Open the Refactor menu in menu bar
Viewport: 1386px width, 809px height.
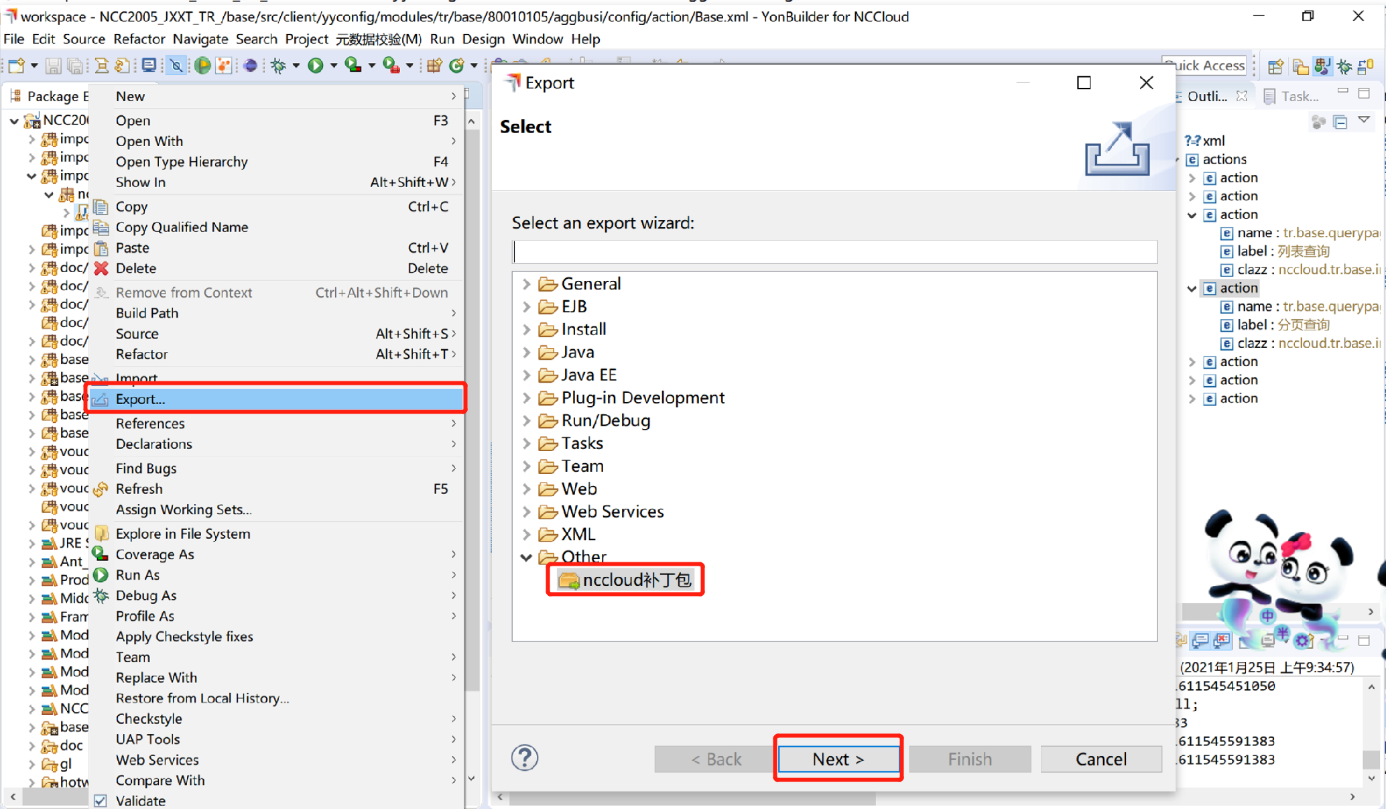[139, 39]
